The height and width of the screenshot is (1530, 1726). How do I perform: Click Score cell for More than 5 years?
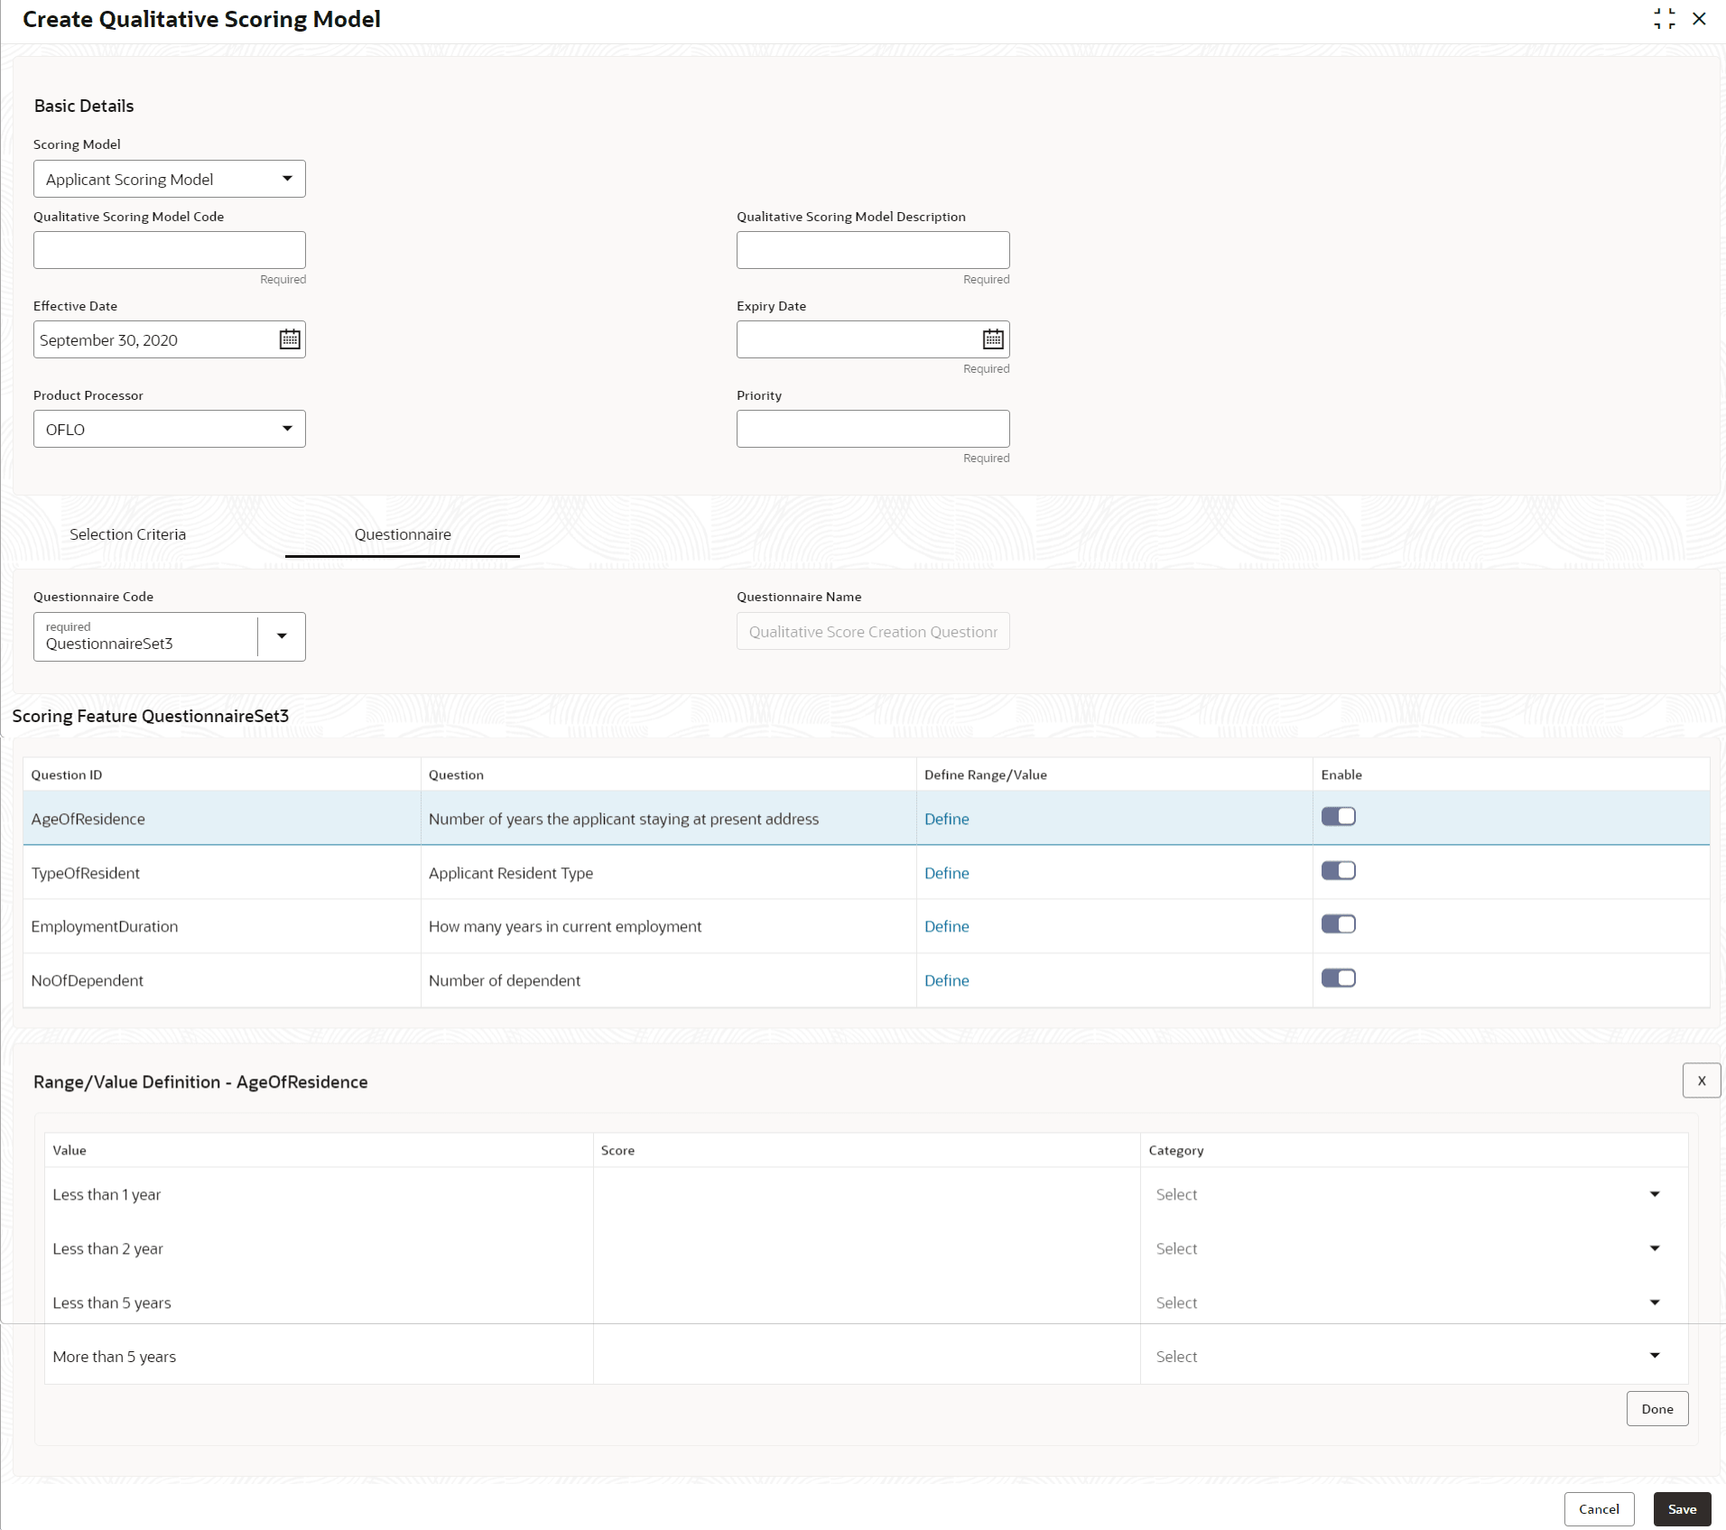pos(867,1356)
